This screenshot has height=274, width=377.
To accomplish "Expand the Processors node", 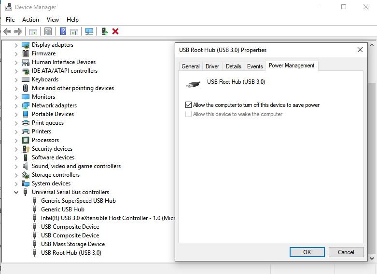I will click(x=16, y=140).
